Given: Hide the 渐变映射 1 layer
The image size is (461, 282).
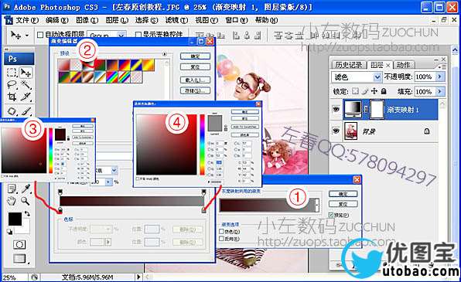Looking at the screenshot, I should coord(336,110).
